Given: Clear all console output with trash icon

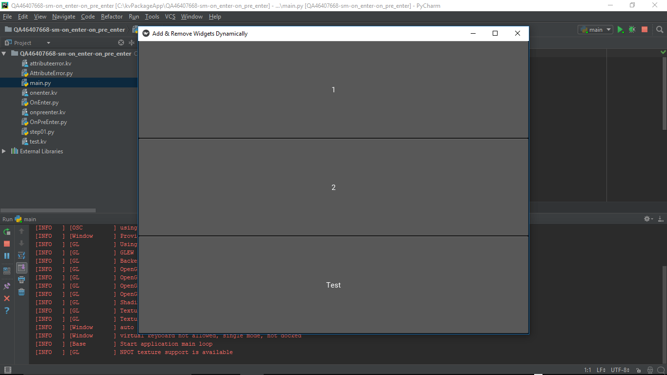Looking at the screenshot, I should [x=21, y=292].
